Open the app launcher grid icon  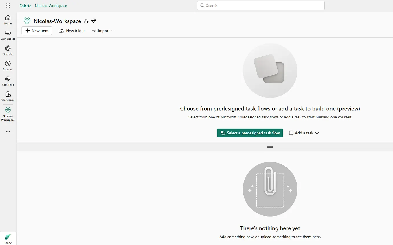(8, 6)
